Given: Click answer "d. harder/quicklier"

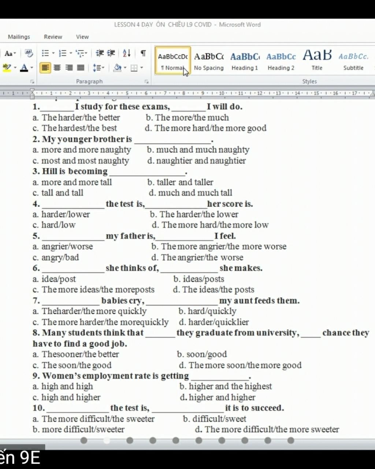Looking at the screenshot, I should pos(214,322).
